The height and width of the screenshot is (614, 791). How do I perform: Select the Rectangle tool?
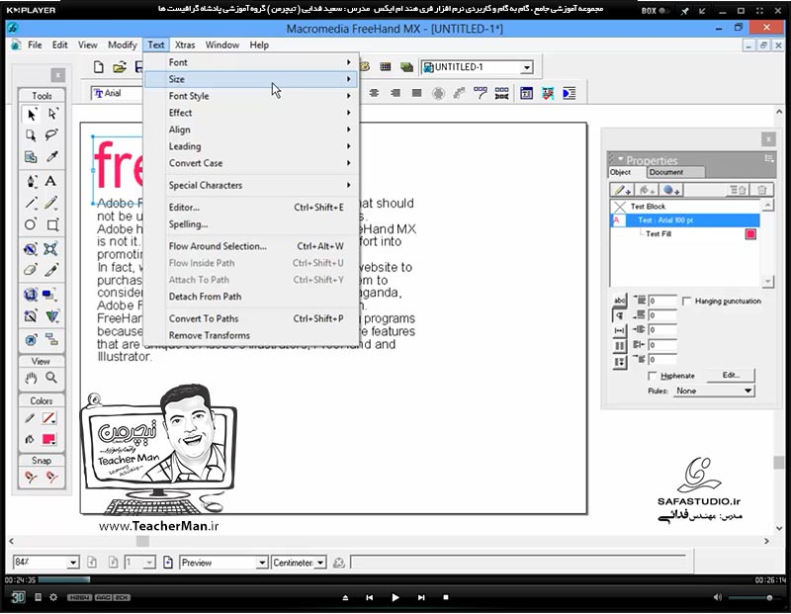[x=52, y=224]
